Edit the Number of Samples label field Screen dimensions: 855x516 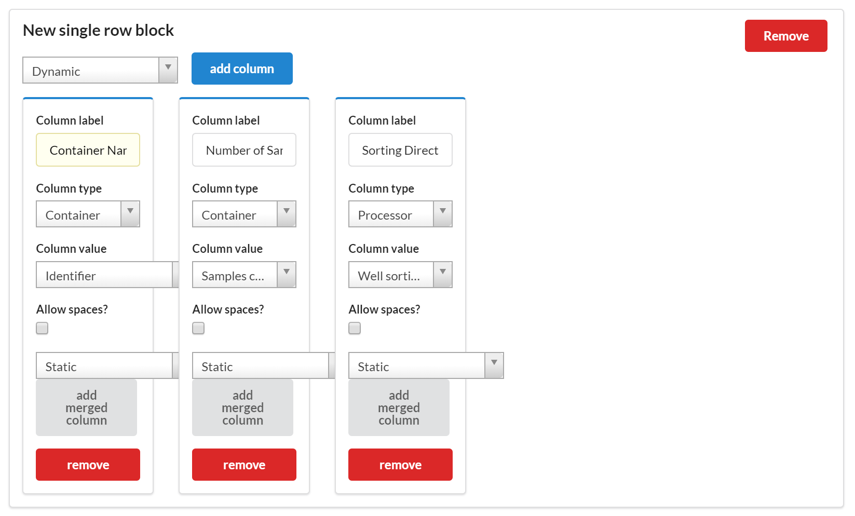(244, 150)
